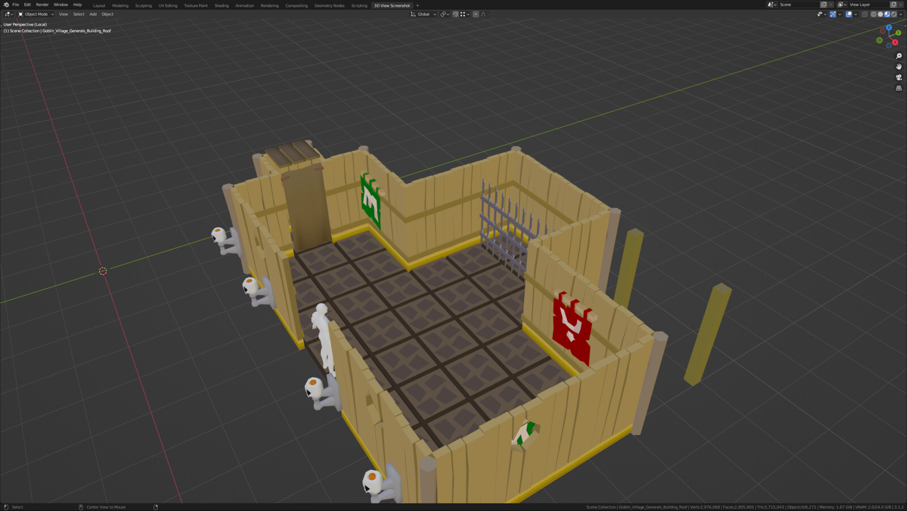Click the Scene name field
907x511 pixels.
[x=799, y=5]
